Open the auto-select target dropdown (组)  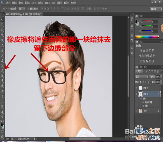[22, 9]
